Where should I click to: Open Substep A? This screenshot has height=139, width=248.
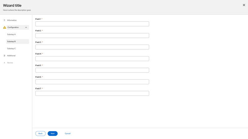coord(11,34)
